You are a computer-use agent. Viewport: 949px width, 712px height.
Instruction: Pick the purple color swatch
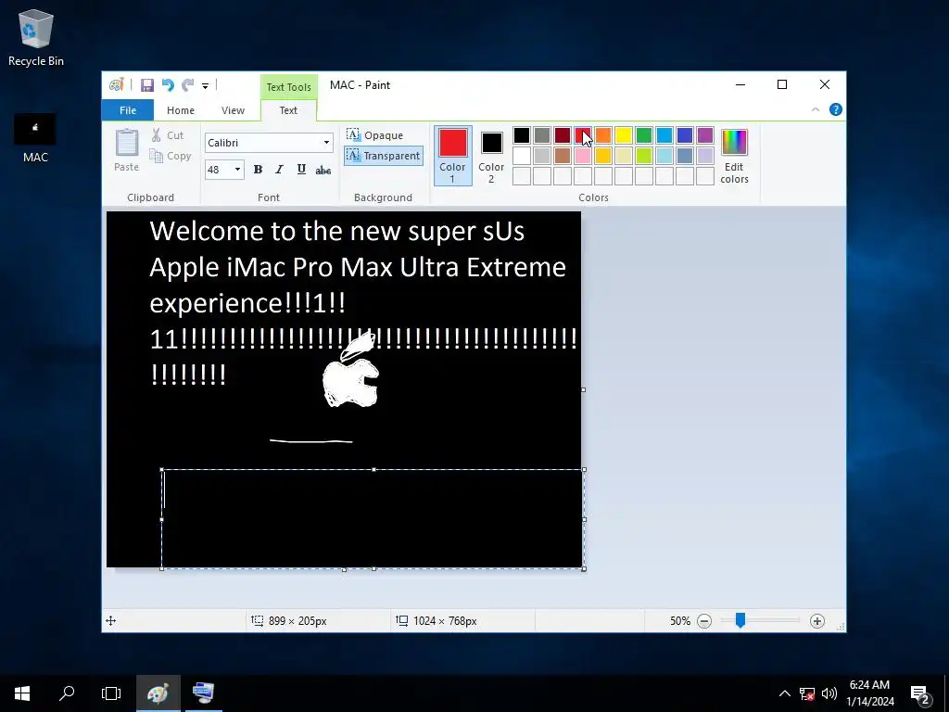pyautogui.click(x=705, y=135)
